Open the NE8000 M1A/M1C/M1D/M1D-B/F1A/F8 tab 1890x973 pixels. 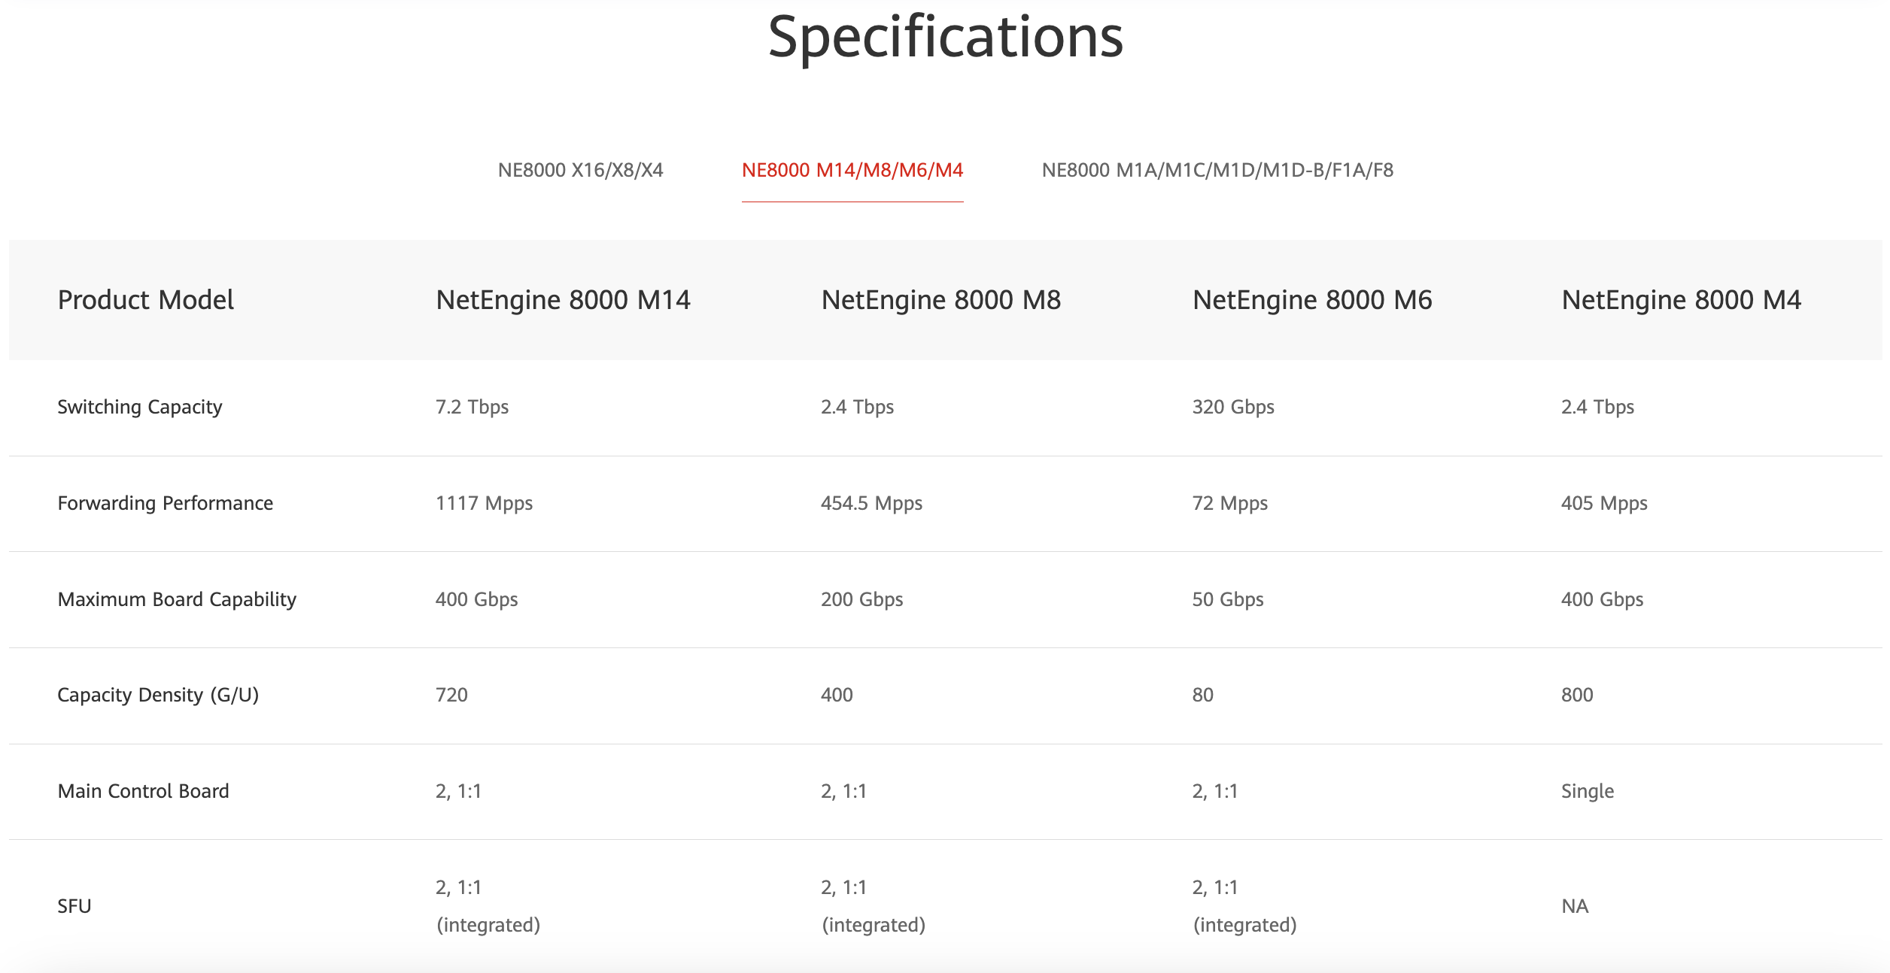pos(1217,170)
